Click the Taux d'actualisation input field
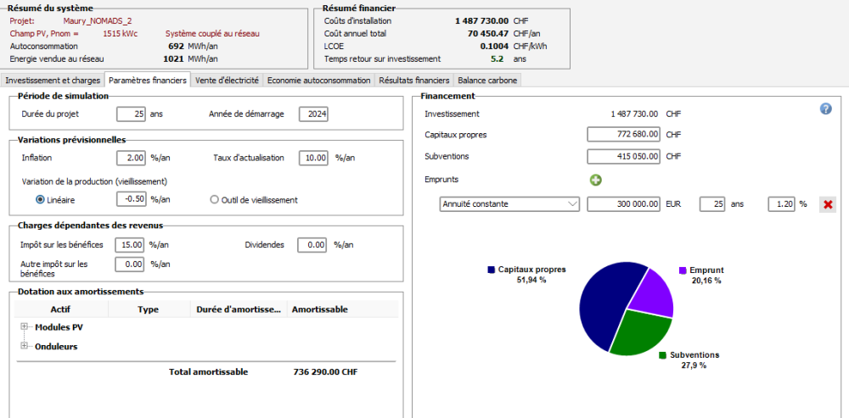 pos(313,158)
